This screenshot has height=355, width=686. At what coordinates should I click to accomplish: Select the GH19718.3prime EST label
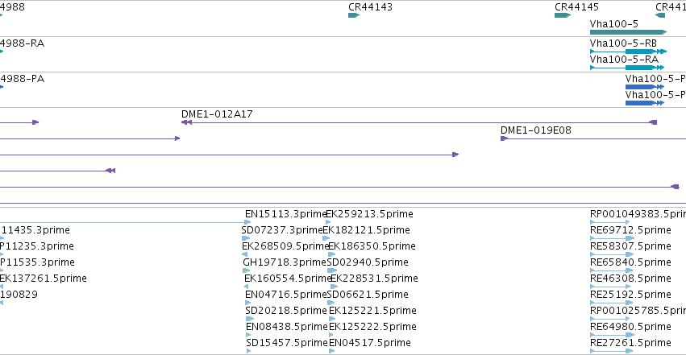[285, 262]
